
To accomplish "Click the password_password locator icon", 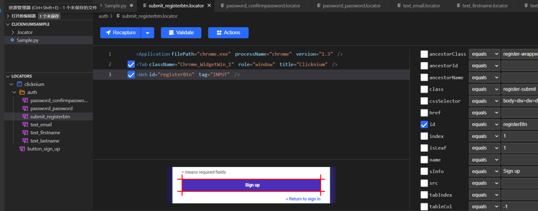I will click(x=25, y=108).
